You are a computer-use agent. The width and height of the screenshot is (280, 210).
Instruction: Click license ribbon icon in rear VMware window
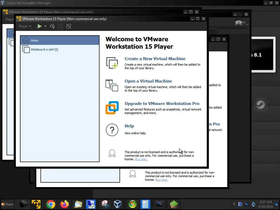point(133,174)
